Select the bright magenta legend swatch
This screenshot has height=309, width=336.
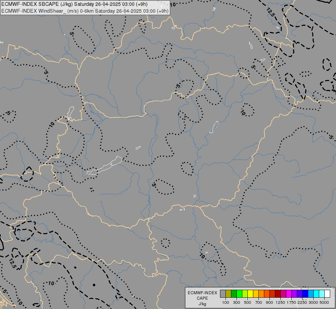point(289,294)
